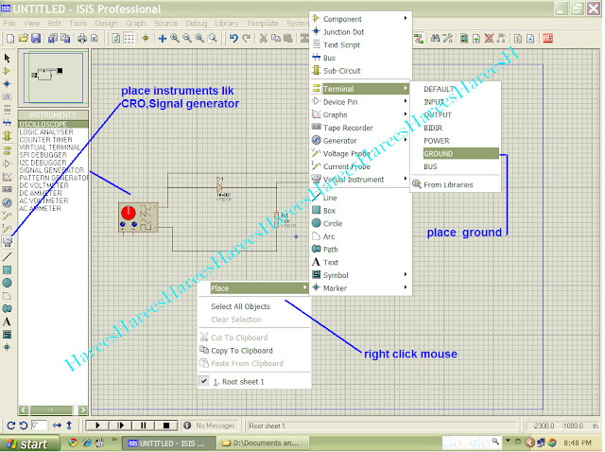Toggle the Root sheet 1 checkmark item

[254, 382]
